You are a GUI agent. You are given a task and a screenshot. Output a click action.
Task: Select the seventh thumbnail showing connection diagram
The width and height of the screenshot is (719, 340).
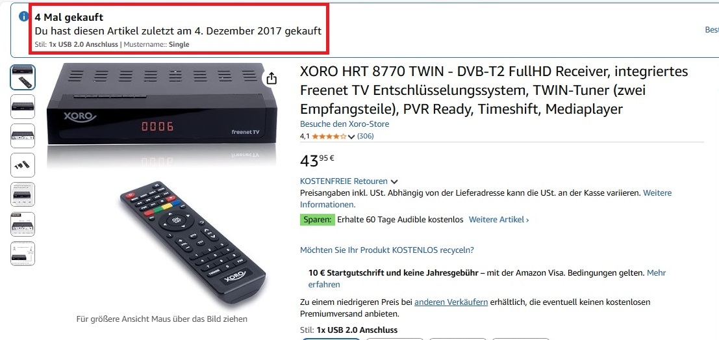(x=23, y=254)
